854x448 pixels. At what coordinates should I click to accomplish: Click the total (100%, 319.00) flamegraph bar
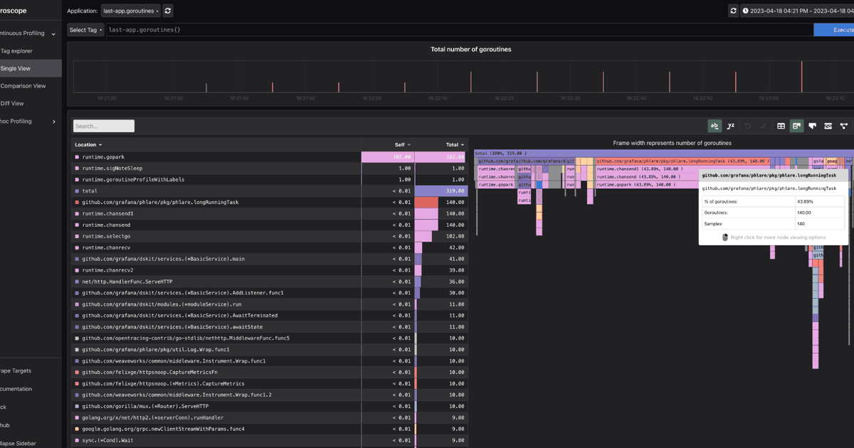click(x=663, y=153)
